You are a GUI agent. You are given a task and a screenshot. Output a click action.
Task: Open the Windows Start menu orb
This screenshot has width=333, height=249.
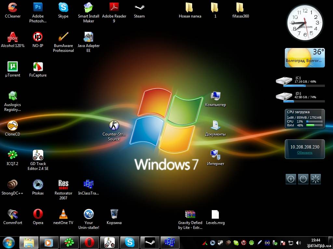tap(8, 243)
